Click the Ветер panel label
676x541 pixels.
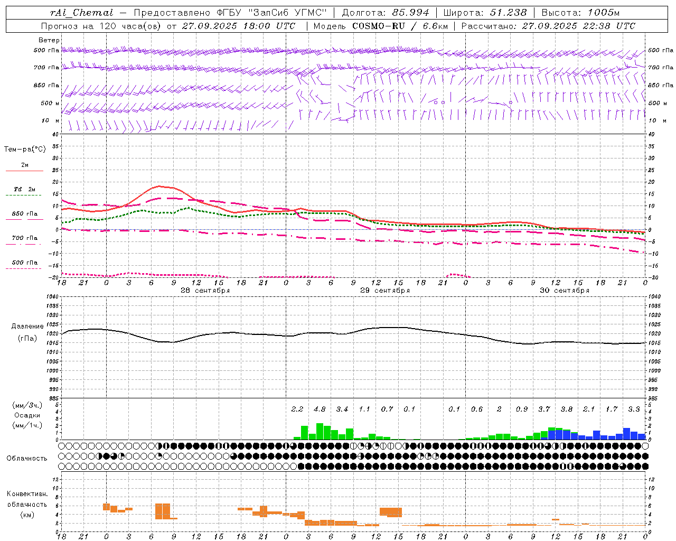(x=49, y=40)
